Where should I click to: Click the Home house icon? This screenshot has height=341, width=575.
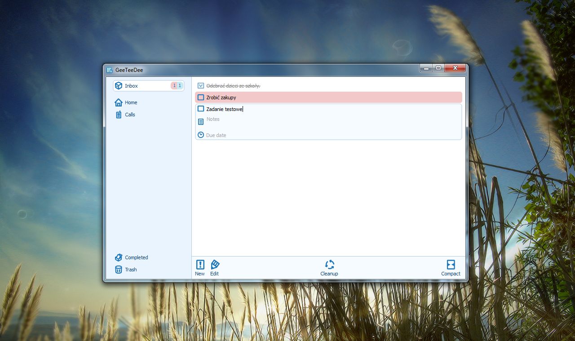[119, 102]
